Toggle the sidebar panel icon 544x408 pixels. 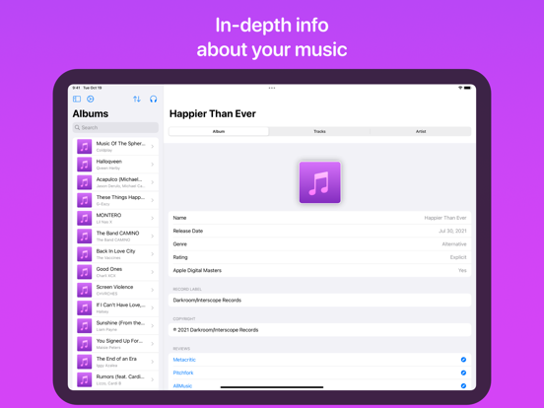77,99
